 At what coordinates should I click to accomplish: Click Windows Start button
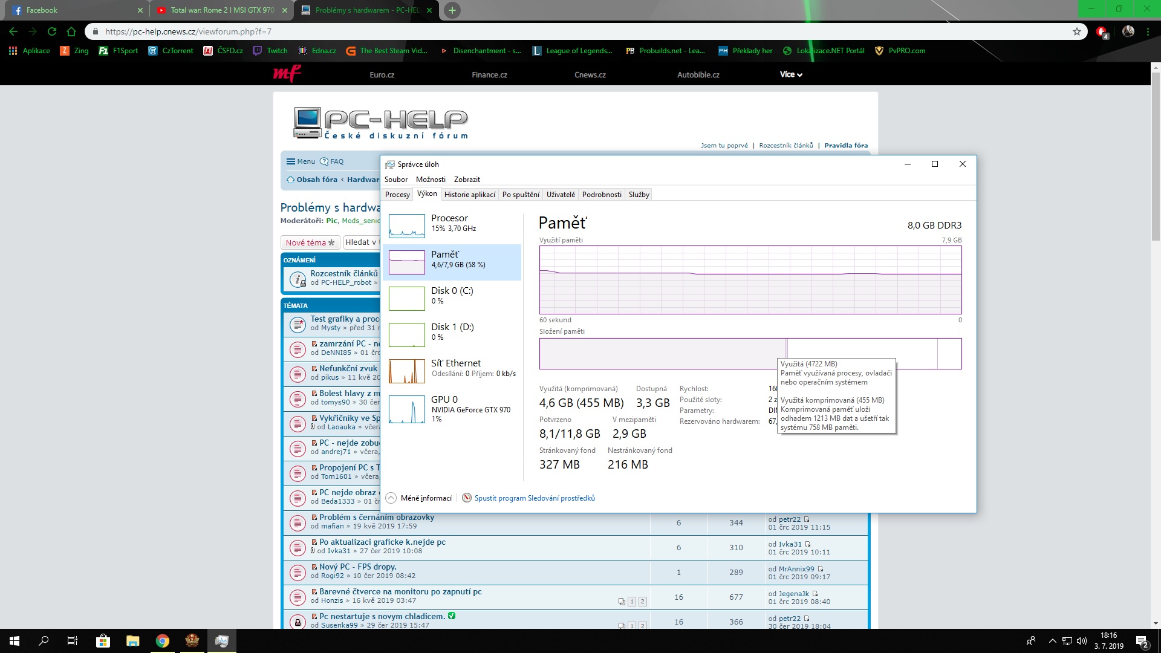click(x=15, y=641)
